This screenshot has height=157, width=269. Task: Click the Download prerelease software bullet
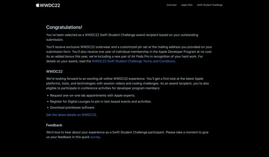click(x=72, y=107)
